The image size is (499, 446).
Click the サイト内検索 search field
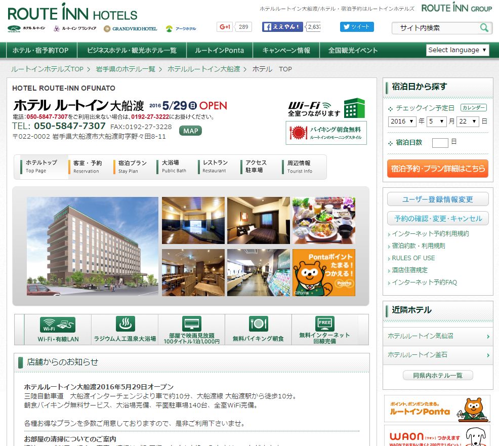click(x=436, y=28)
